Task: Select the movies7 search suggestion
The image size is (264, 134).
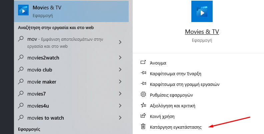Action: (36, 94)
